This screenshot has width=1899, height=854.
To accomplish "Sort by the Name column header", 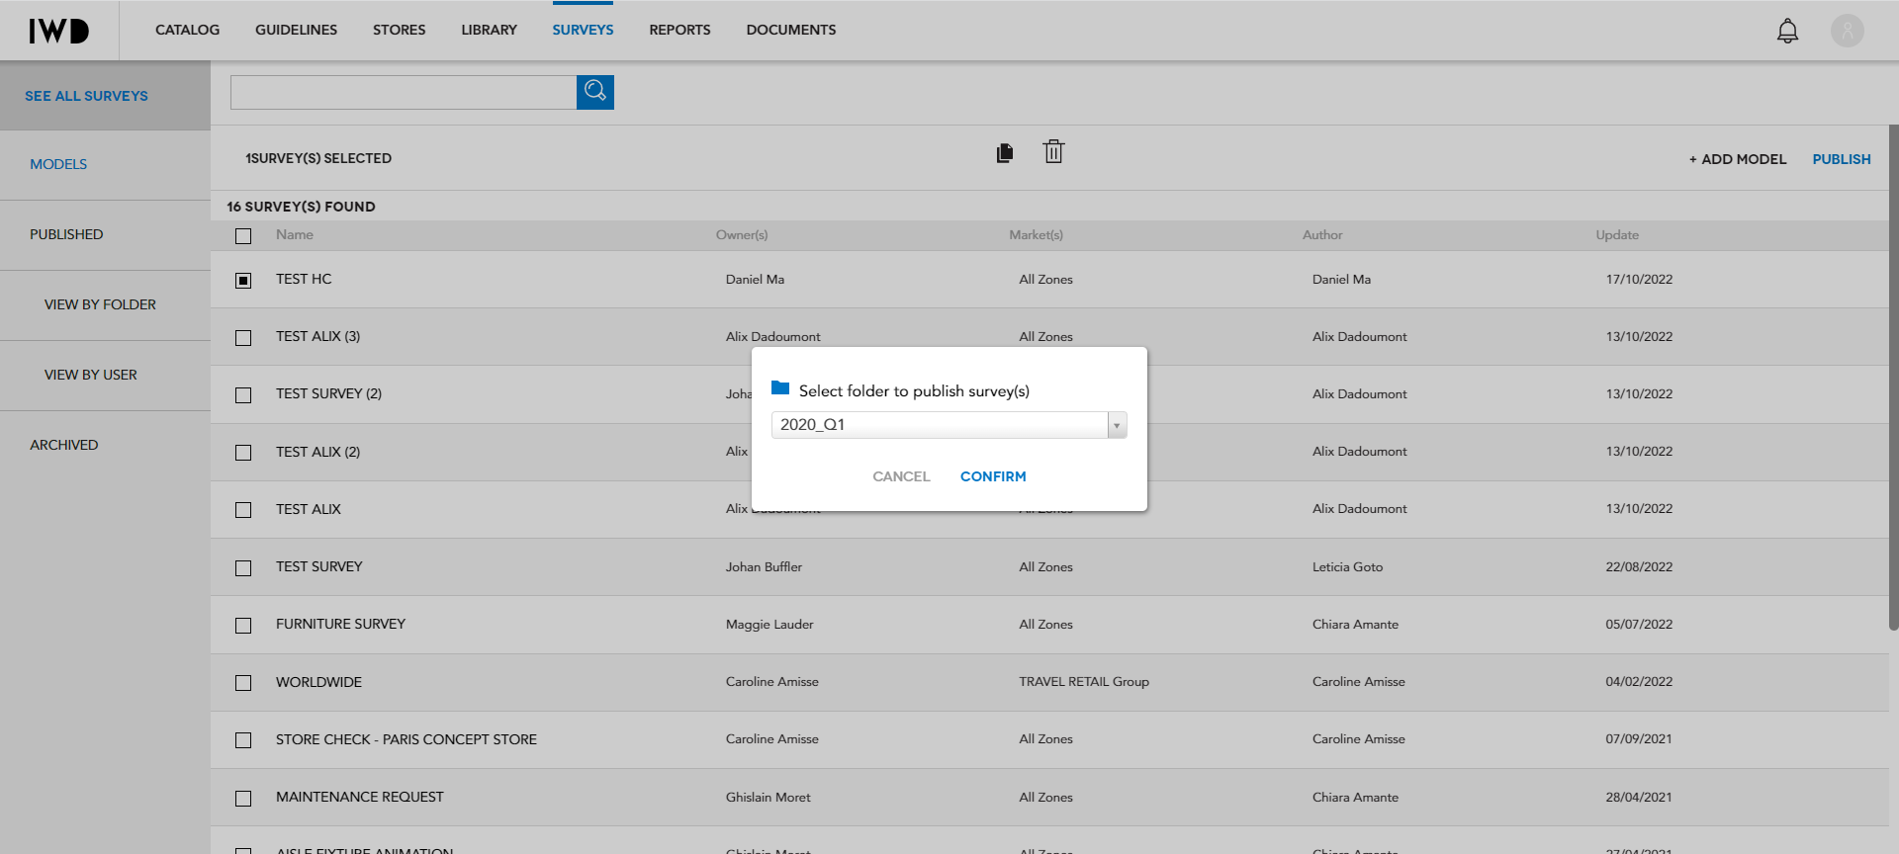I will pos(295,234).
